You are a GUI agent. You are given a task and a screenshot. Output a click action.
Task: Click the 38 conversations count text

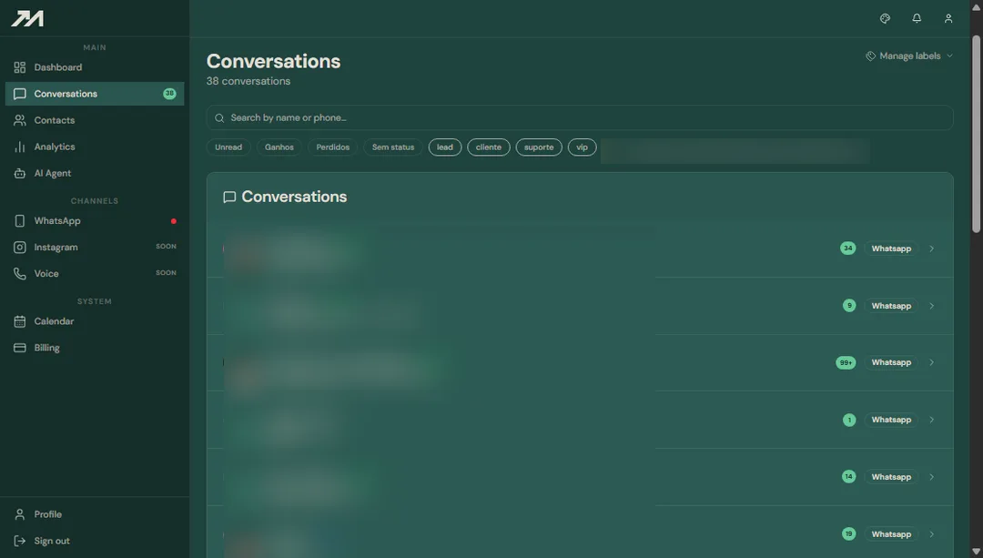pyautogui.click(x=248, y=82)
